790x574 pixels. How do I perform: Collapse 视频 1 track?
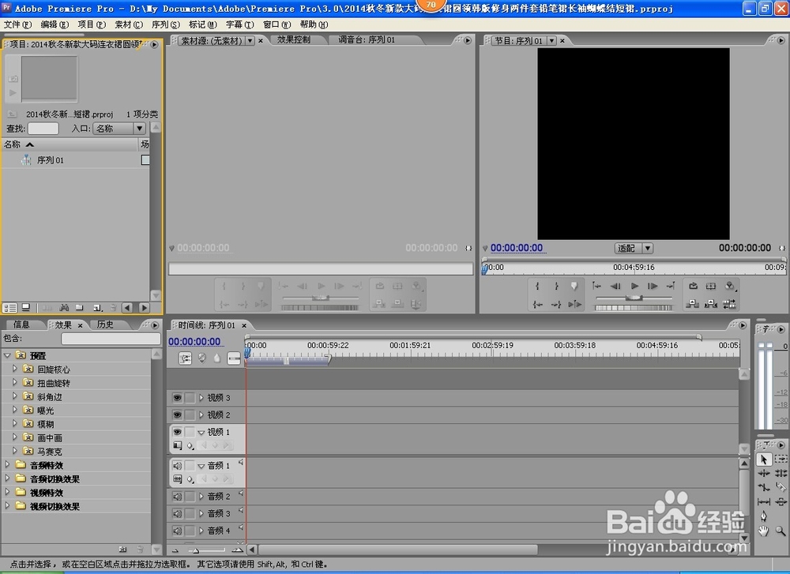(x=201, y=432)
